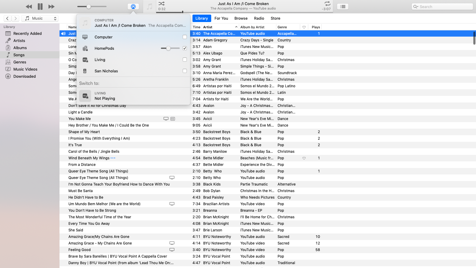Switch to the For You tab
476x268 pixels.
pyautogui.click(x=221, y=18)
